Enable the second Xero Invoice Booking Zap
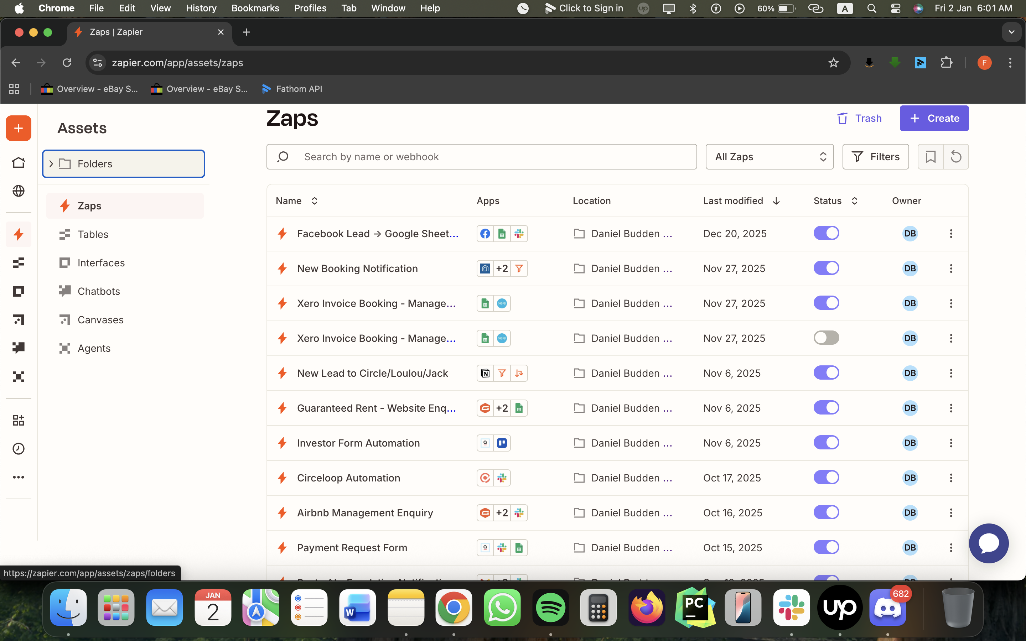The image size is (1026, 641). point(826,338)
